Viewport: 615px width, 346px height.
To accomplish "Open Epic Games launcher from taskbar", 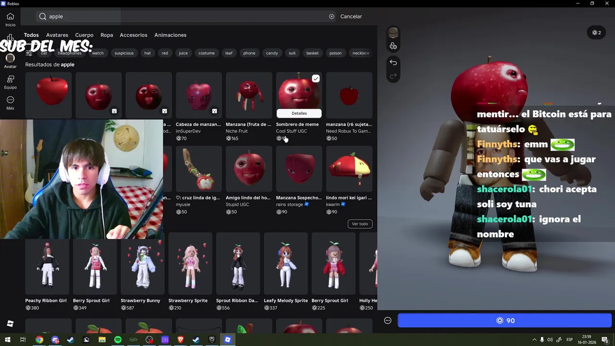I will (212, 340).
